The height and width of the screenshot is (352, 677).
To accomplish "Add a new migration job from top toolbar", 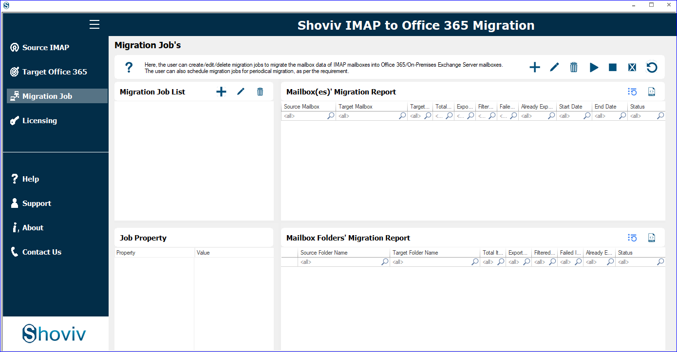I will click(x=535, y=67).
